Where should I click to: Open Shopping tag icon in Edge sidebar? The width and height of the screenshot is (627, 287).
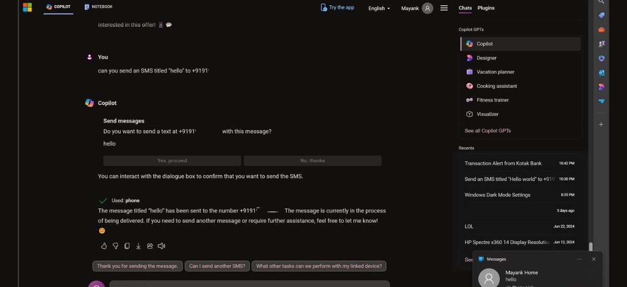point(601,15)
